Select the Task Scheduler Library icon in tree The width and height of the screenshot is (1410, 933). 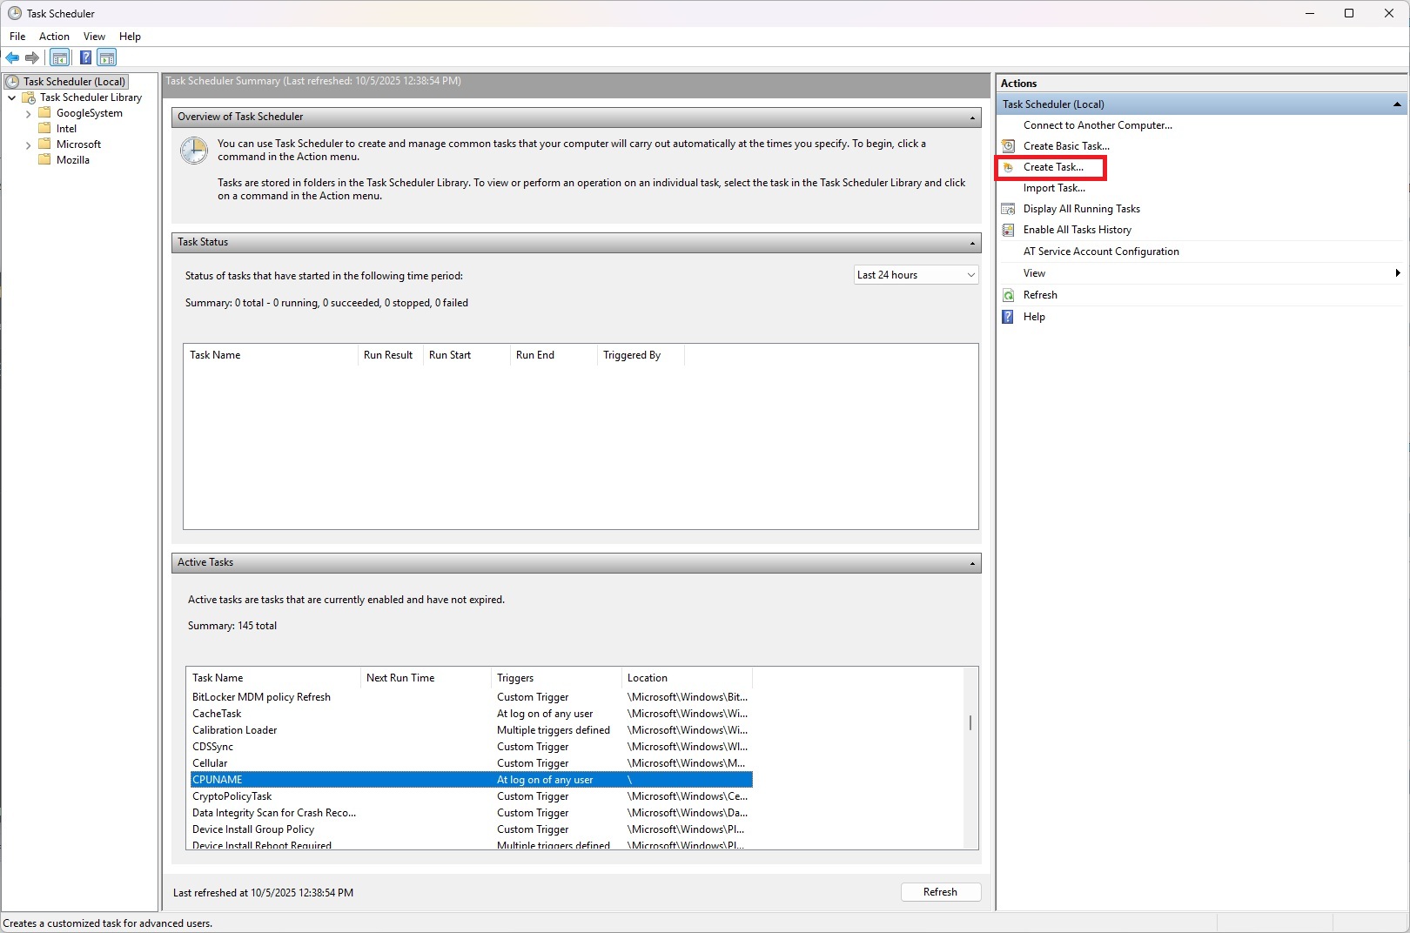pos(29,97)
